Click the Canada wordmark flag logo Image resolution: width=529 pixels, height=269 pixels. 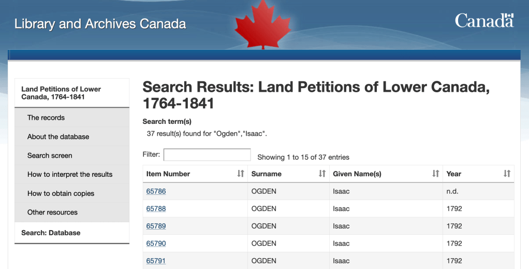click(484, 21)
